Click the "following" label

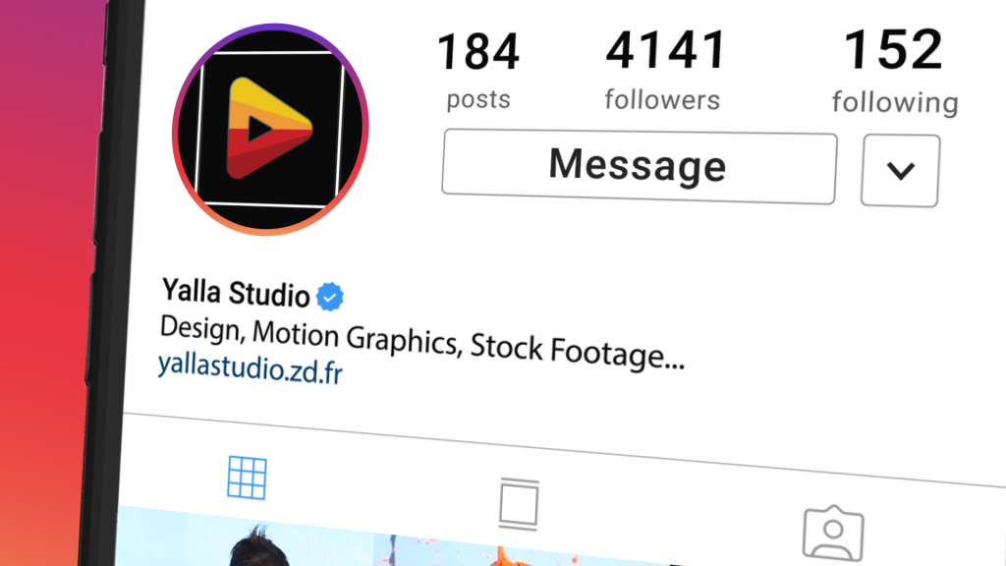tap(895, 102)
